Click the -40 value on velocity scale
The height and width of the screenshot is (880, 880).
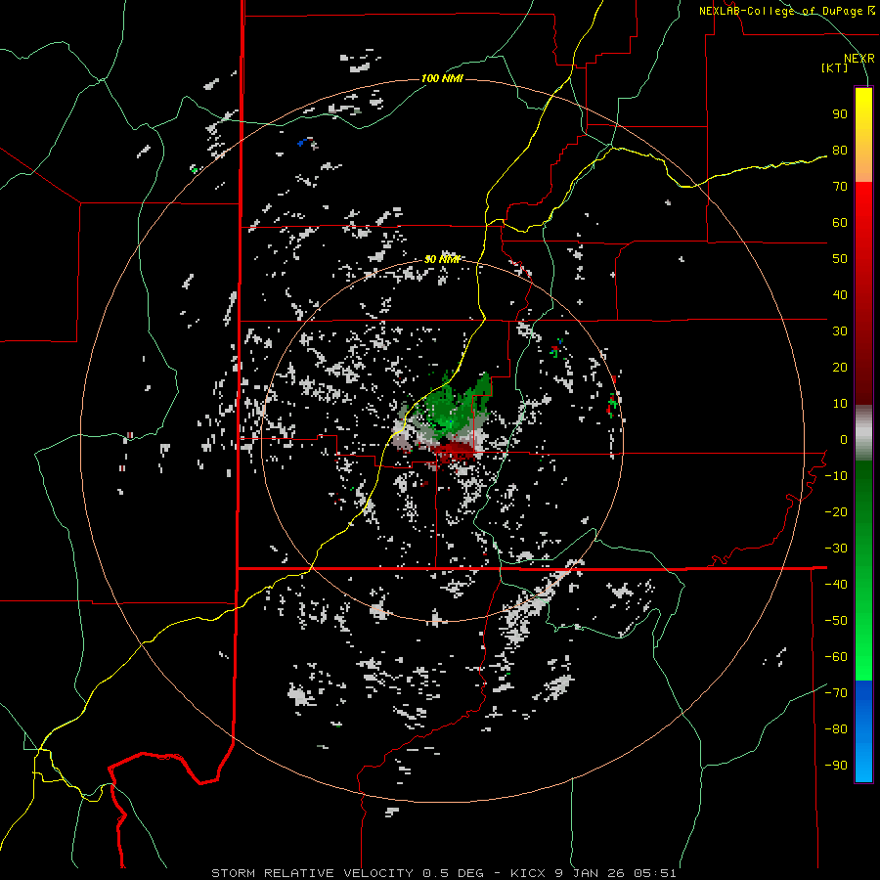click(x=836, y=585)
